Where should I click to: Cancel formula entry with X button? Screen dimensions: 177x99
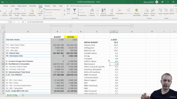click(x=14, y=22)
